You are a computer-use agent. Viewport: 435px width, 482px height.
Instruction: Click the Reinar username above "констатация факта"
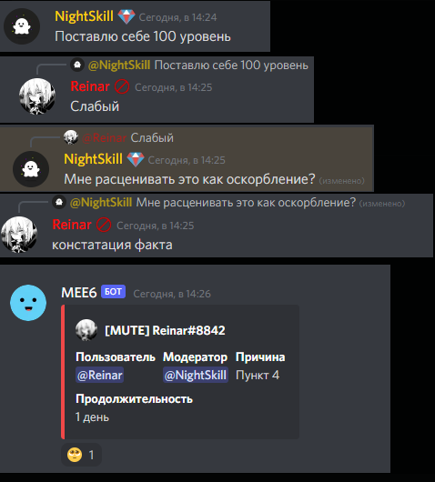point(72,225)
